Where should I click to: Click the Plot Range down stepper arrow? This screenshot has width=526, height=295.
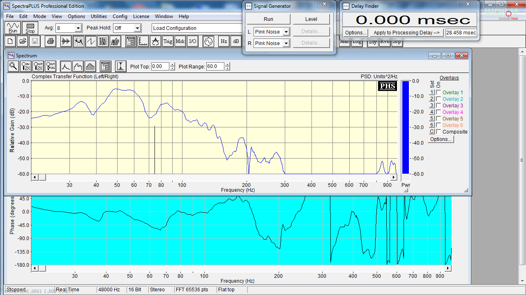[x=228, y=68]
